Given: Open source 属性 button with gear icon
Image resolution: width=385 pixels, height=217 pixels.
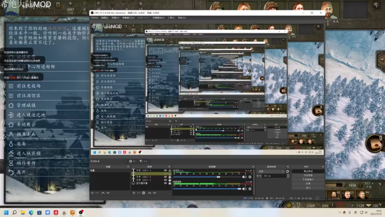Looking at the screenshot, I should 133,161.
